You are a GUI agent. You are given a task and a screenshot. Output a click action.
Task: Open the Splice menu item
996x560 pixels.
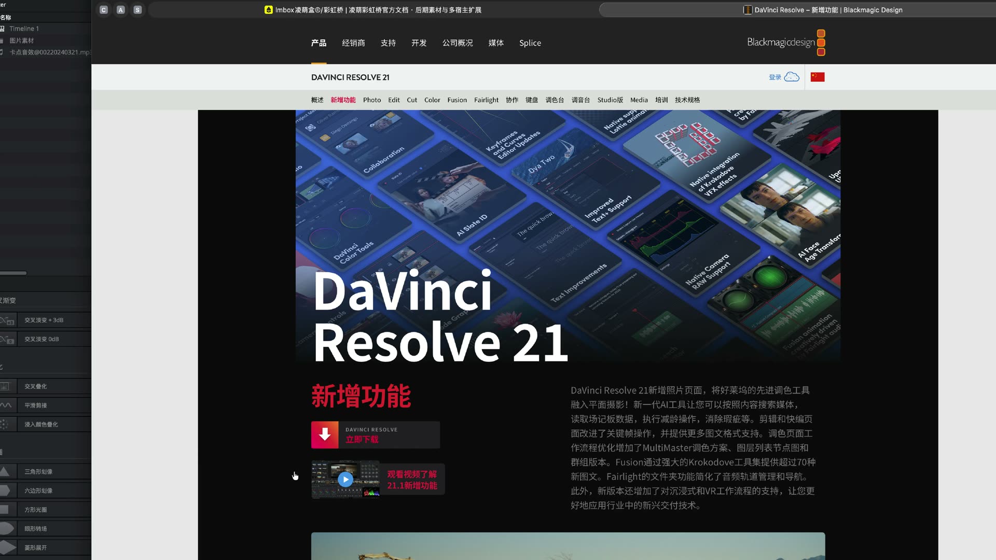[x=530, y=43]
